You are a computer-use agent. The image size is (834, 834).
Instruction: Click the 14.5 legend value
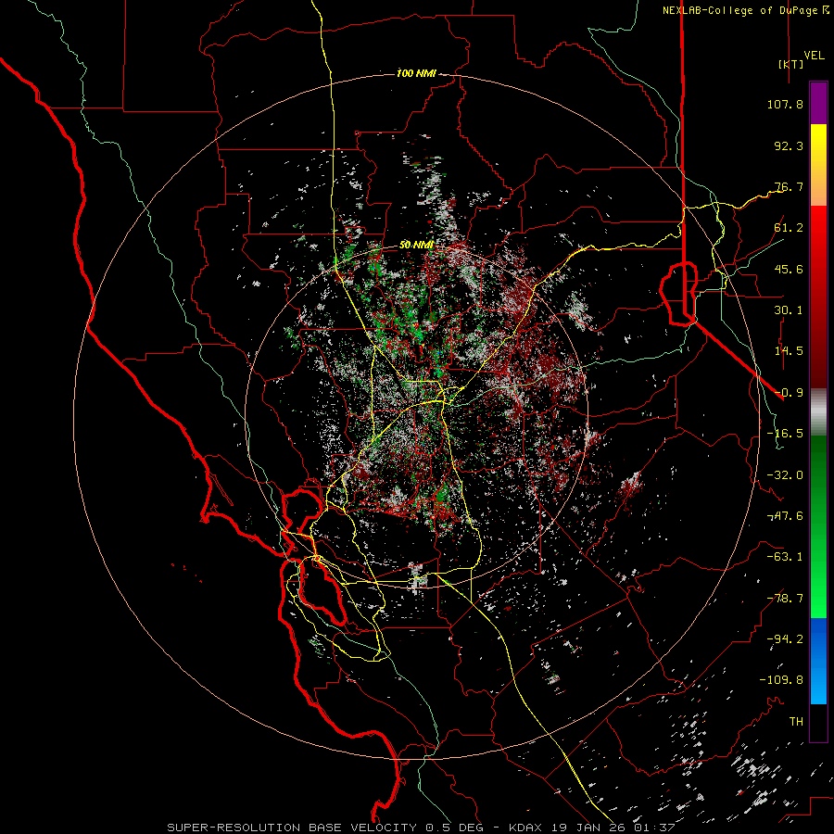[x=789, y=351]
